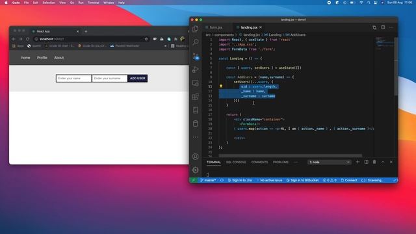
Task: Open the Accounts menu in VS Code
Action: 196,157
